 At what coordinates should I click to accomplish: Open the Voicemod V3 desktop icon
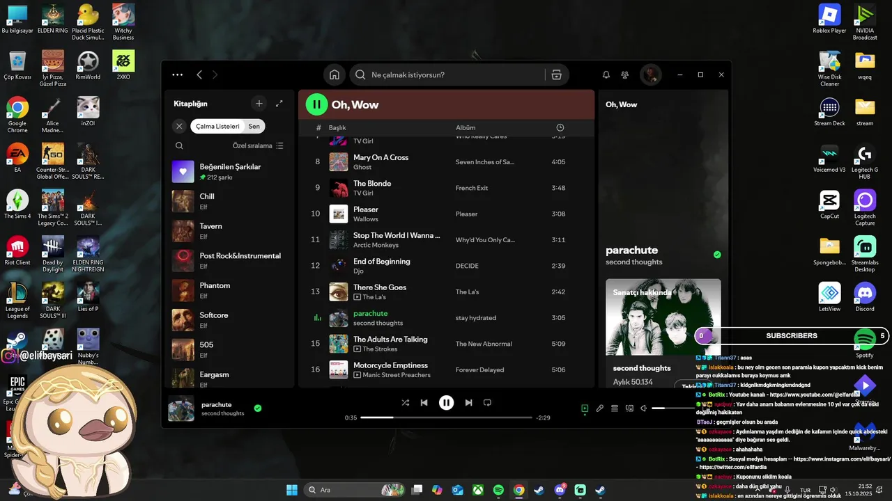pos(829,158)
